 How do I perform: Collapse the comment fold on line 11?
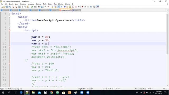10,47
